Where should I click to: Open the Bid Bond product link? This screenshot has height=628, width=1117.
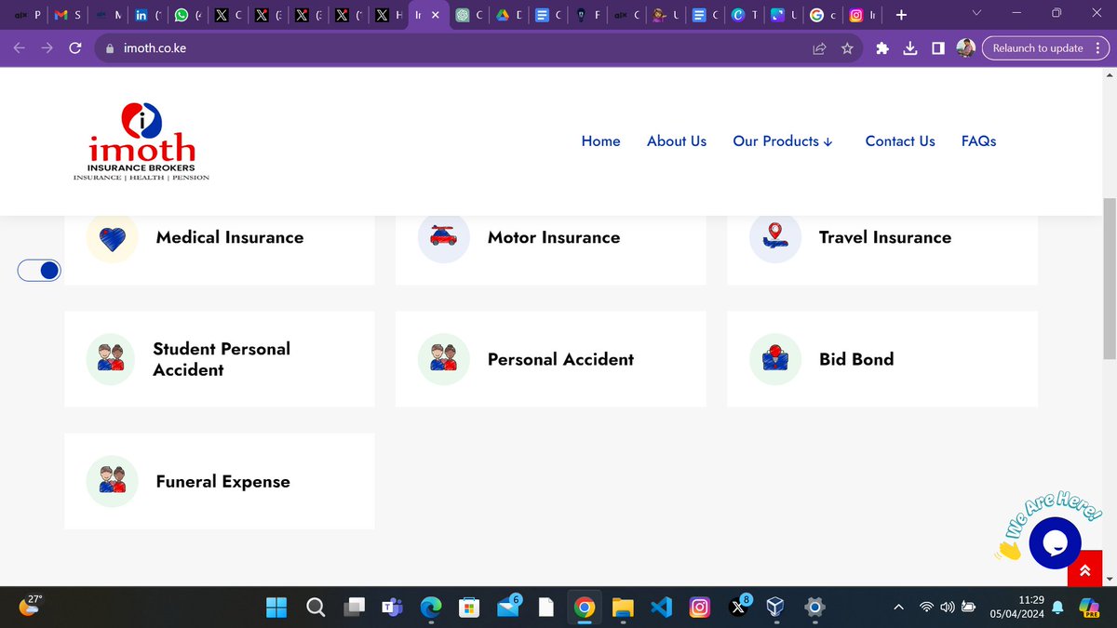pos(856,359)
